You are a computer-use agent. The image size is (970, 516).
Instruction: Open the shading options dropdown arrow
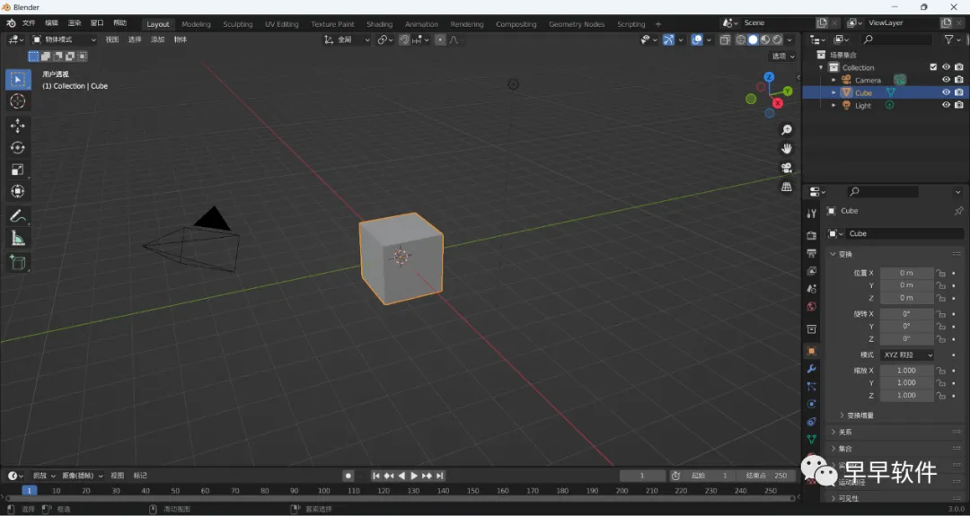pyautogui.click(x=789, y=39)
